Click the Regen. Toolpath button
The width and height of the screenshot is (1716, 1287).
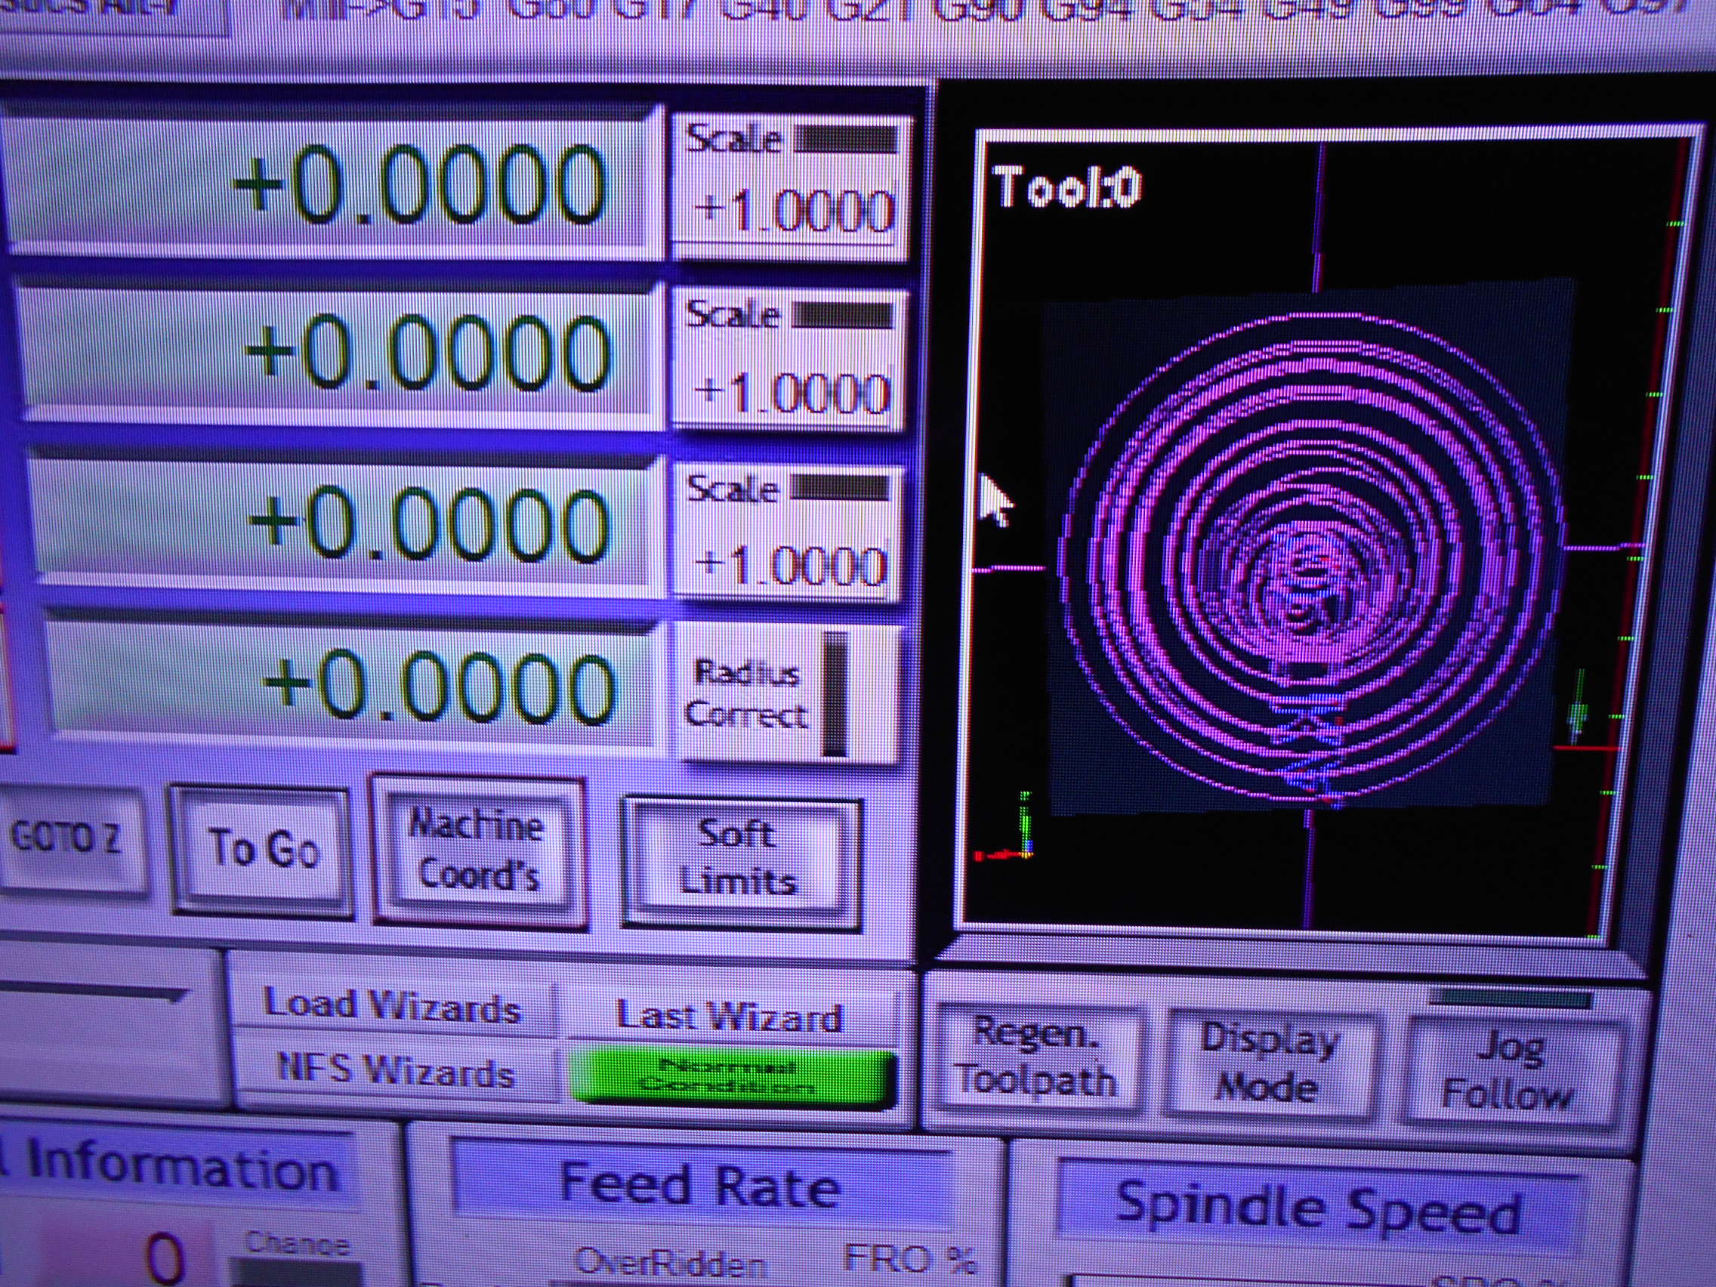point(1036,1057)
